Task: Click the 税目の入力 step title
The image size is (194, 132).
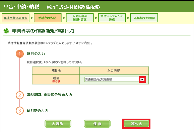Action: point(36,54)
